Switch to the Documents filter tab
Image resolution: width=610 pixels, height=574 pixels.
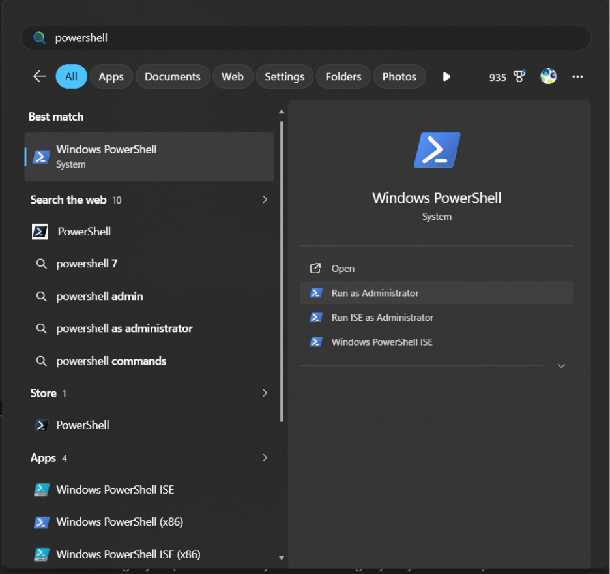point(173,76)
